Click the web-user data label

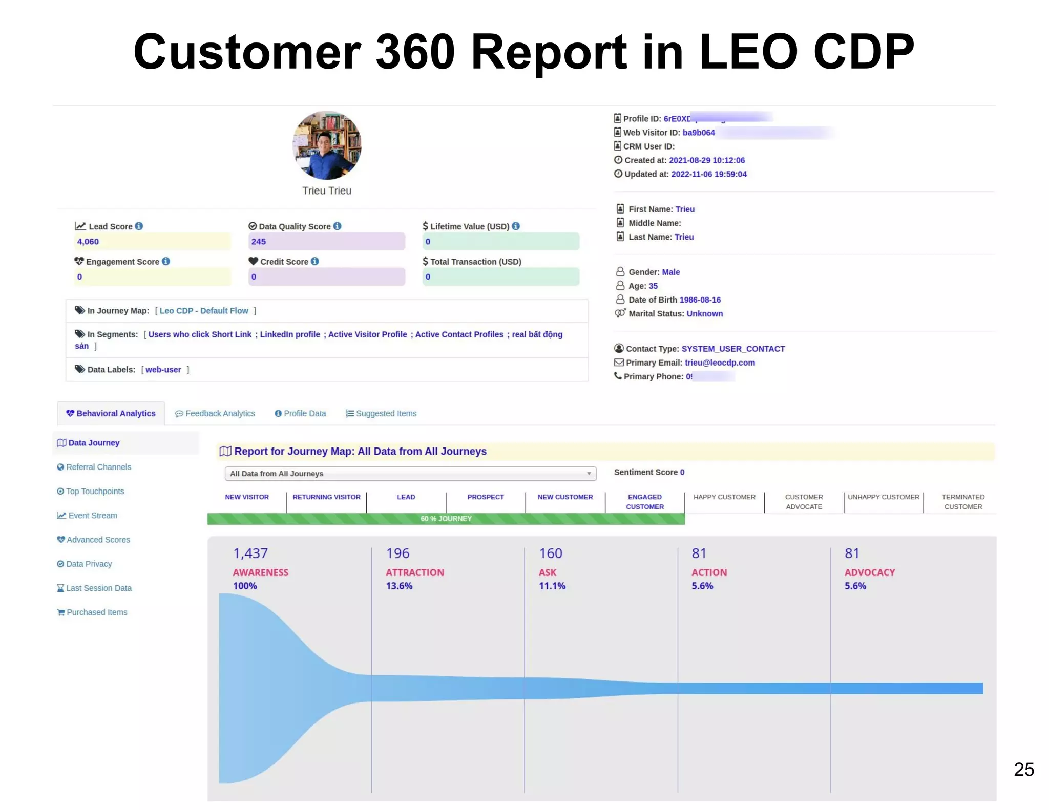(163, 370)
